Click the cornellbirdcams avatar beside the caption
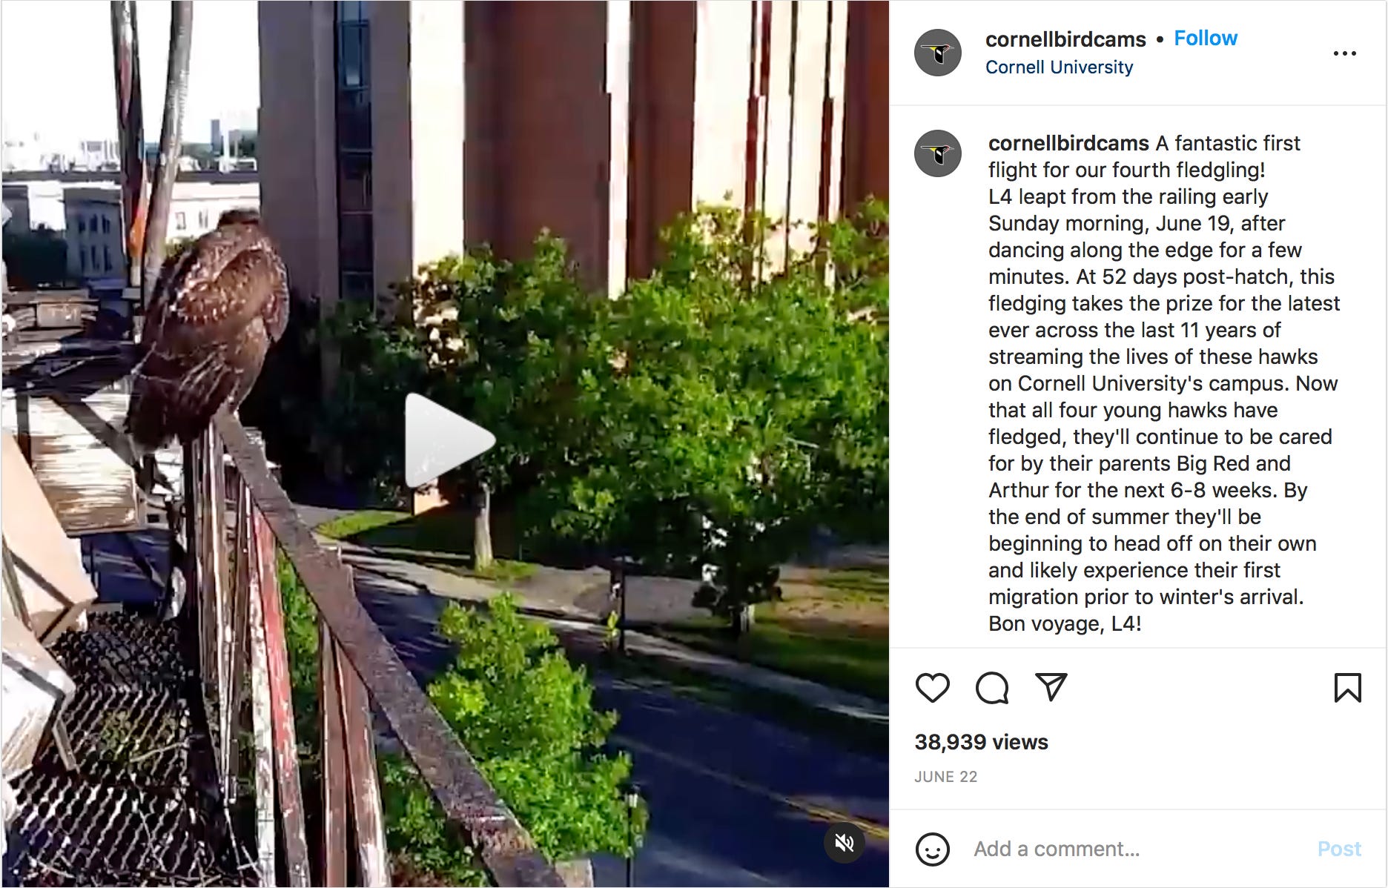Viewport: 1388px width, 888px height. tap(937, 153)
